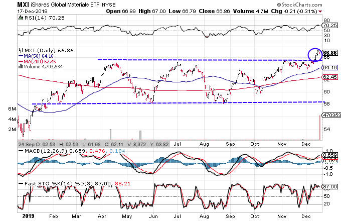Screen dimensions: 341x221
Task: Click the 470353 volume label on right axis
Action: click(332, 115)
